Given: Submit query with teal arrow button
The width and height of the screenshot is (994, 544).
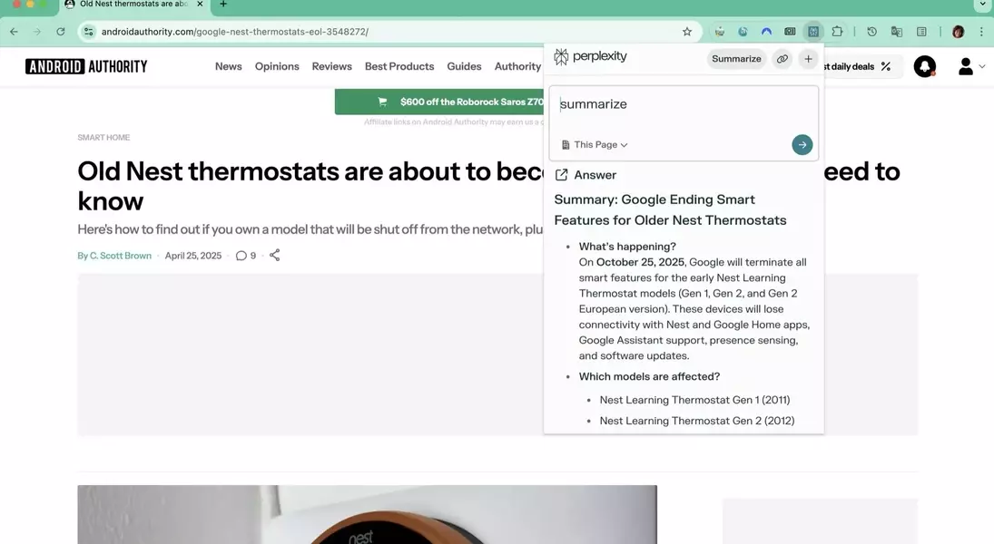Looking at the screenshot, I should pyautogui.click(x=802, y=145).
